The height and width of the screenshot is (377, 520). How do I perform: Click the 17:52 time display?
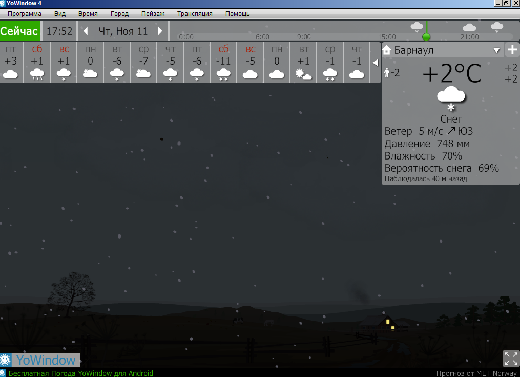(59, 31)
